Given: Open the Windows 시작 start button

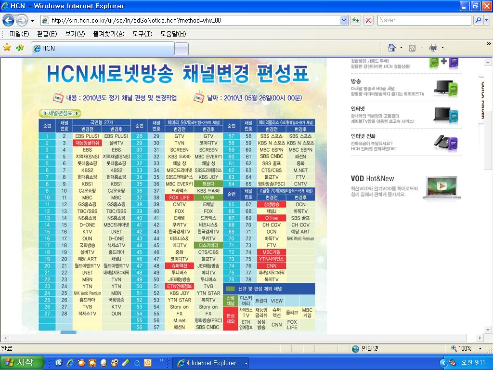Looking at the screenshot, I should pos(21,363).
